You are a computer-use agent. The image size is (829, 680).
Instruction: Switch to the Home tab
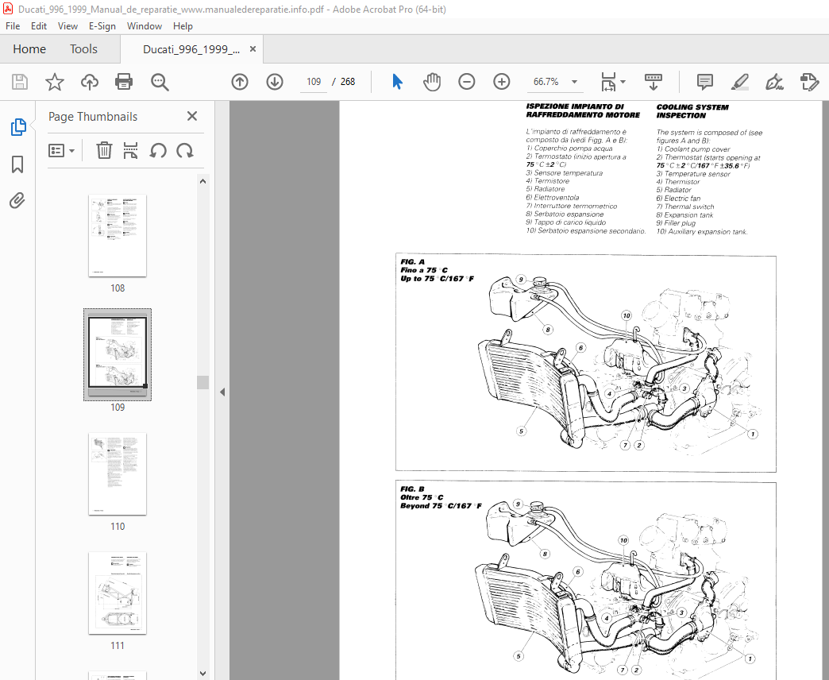pos(29,49)
